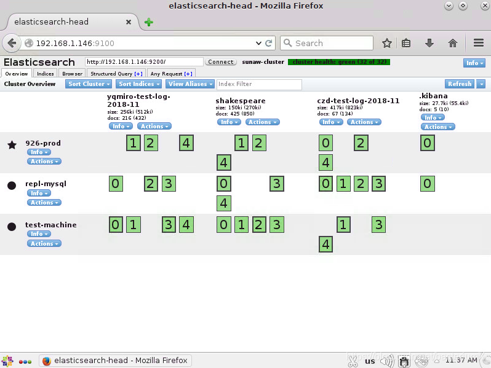Open the Sort Indices dropdown

(138, 84)
